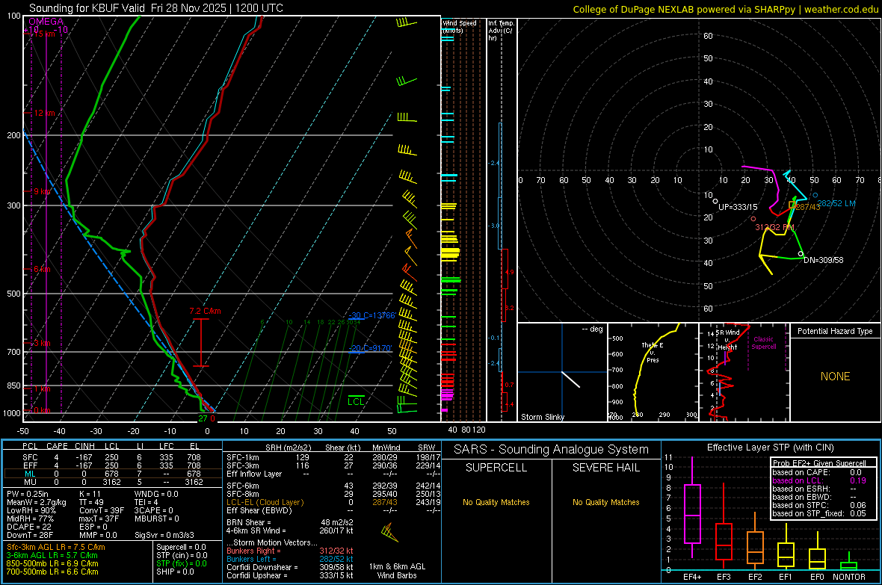
Task: Click the UP=333/15 hodograph label
Action: 738,207
